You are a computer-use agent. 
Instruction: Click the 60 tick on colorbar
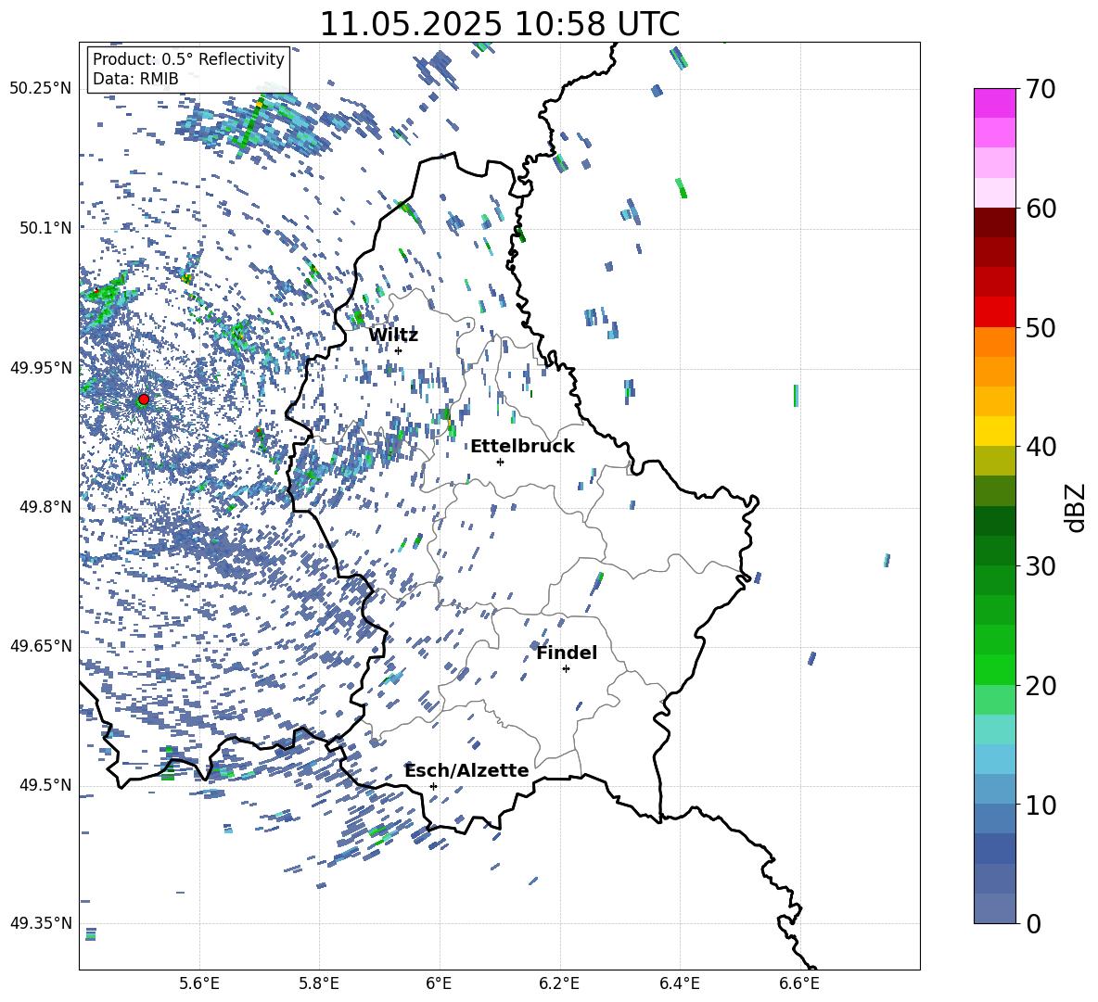(x=1041, y=209)
